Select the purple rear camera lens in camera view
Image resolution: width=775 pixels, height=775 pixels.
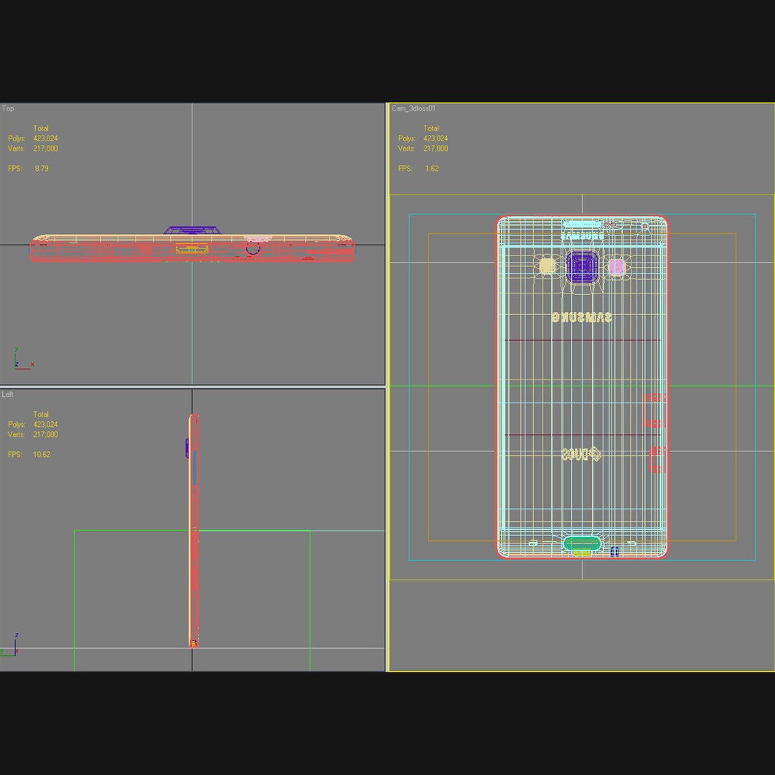tap(582, 267)
